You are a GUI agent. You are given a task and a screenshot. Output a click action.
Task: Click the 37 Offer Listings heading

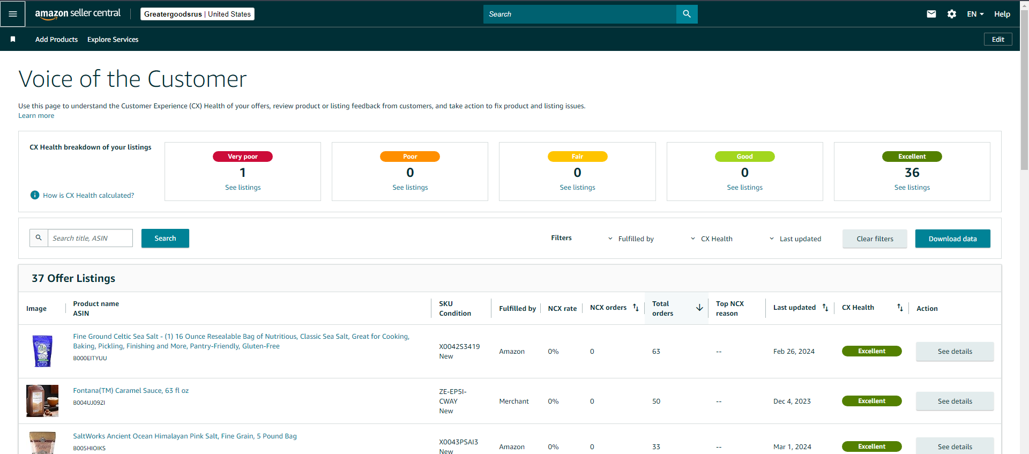point(73,278)
